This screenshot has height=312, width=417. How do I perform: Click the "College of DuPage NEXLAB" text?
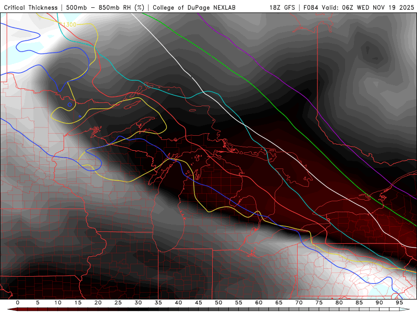pos(194,7)
